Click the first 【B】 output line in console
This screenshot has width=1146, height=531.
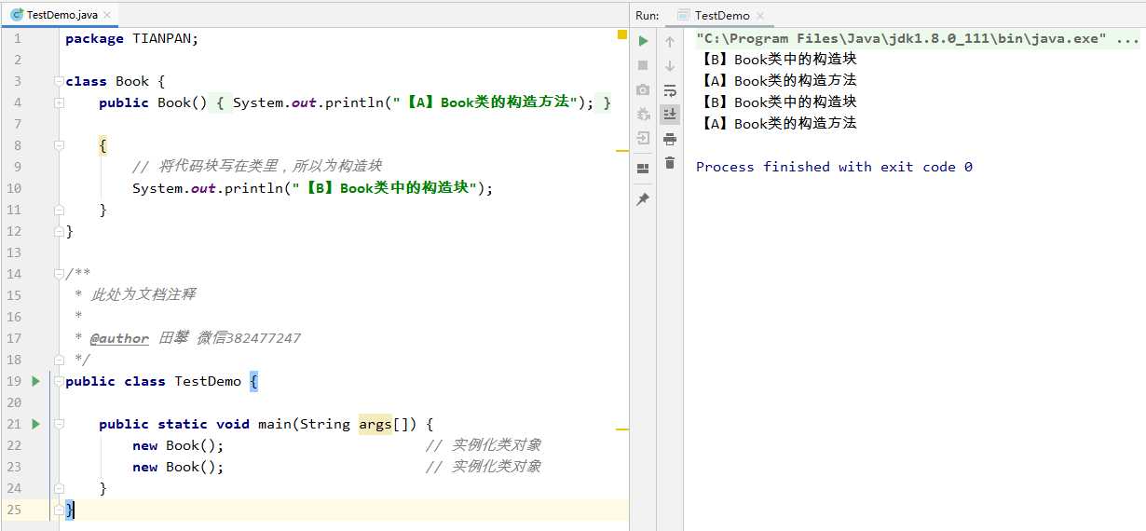776,60
